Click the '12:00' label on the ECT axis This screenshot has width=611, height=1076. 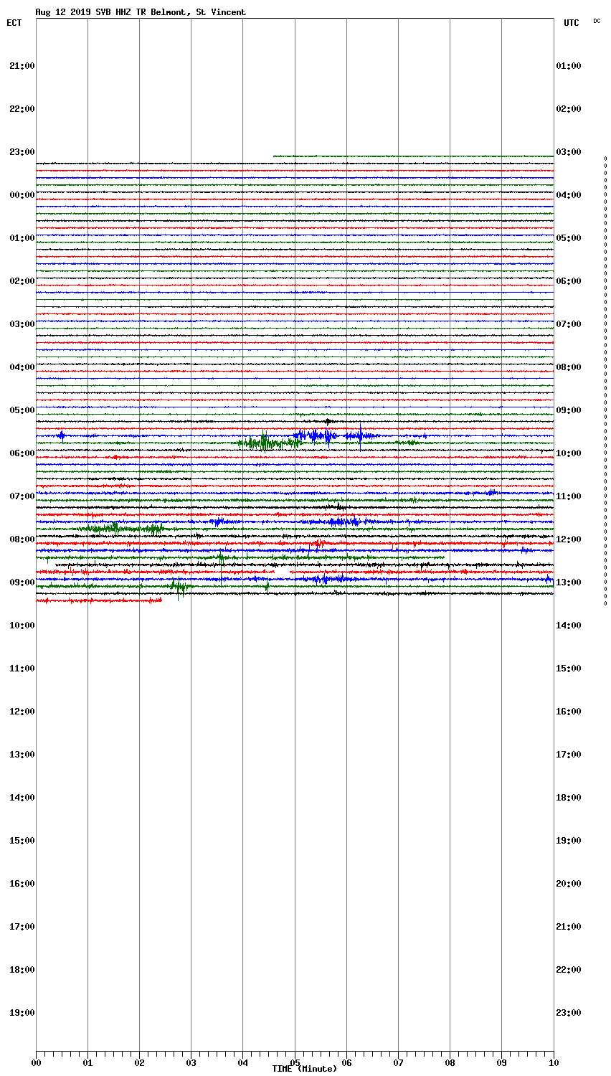[22, 712]
